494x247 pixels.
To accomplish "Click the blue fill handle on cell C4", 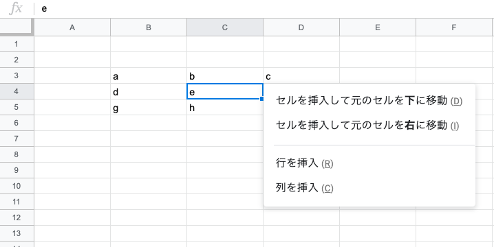I will [262, 99].
